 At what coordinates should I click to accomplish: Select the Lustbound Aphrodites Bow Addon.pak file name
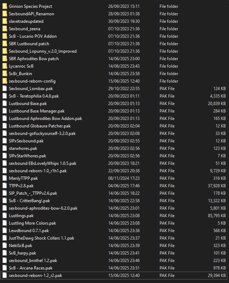(45, 119)
